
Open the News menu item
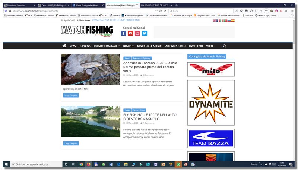pyautogui.click(x=73, y=46)
